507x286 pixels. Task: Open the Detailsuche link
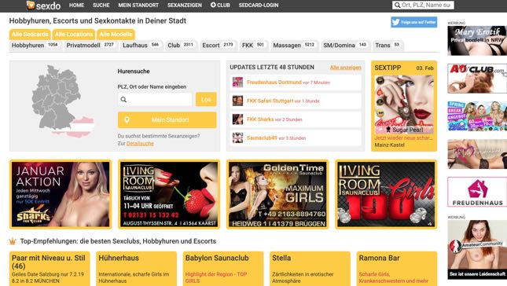click(140, 144)
